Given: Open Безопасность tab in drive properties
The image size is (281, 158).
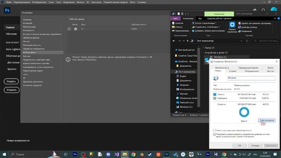Looking at the screenshot, I should pos(222,68).
